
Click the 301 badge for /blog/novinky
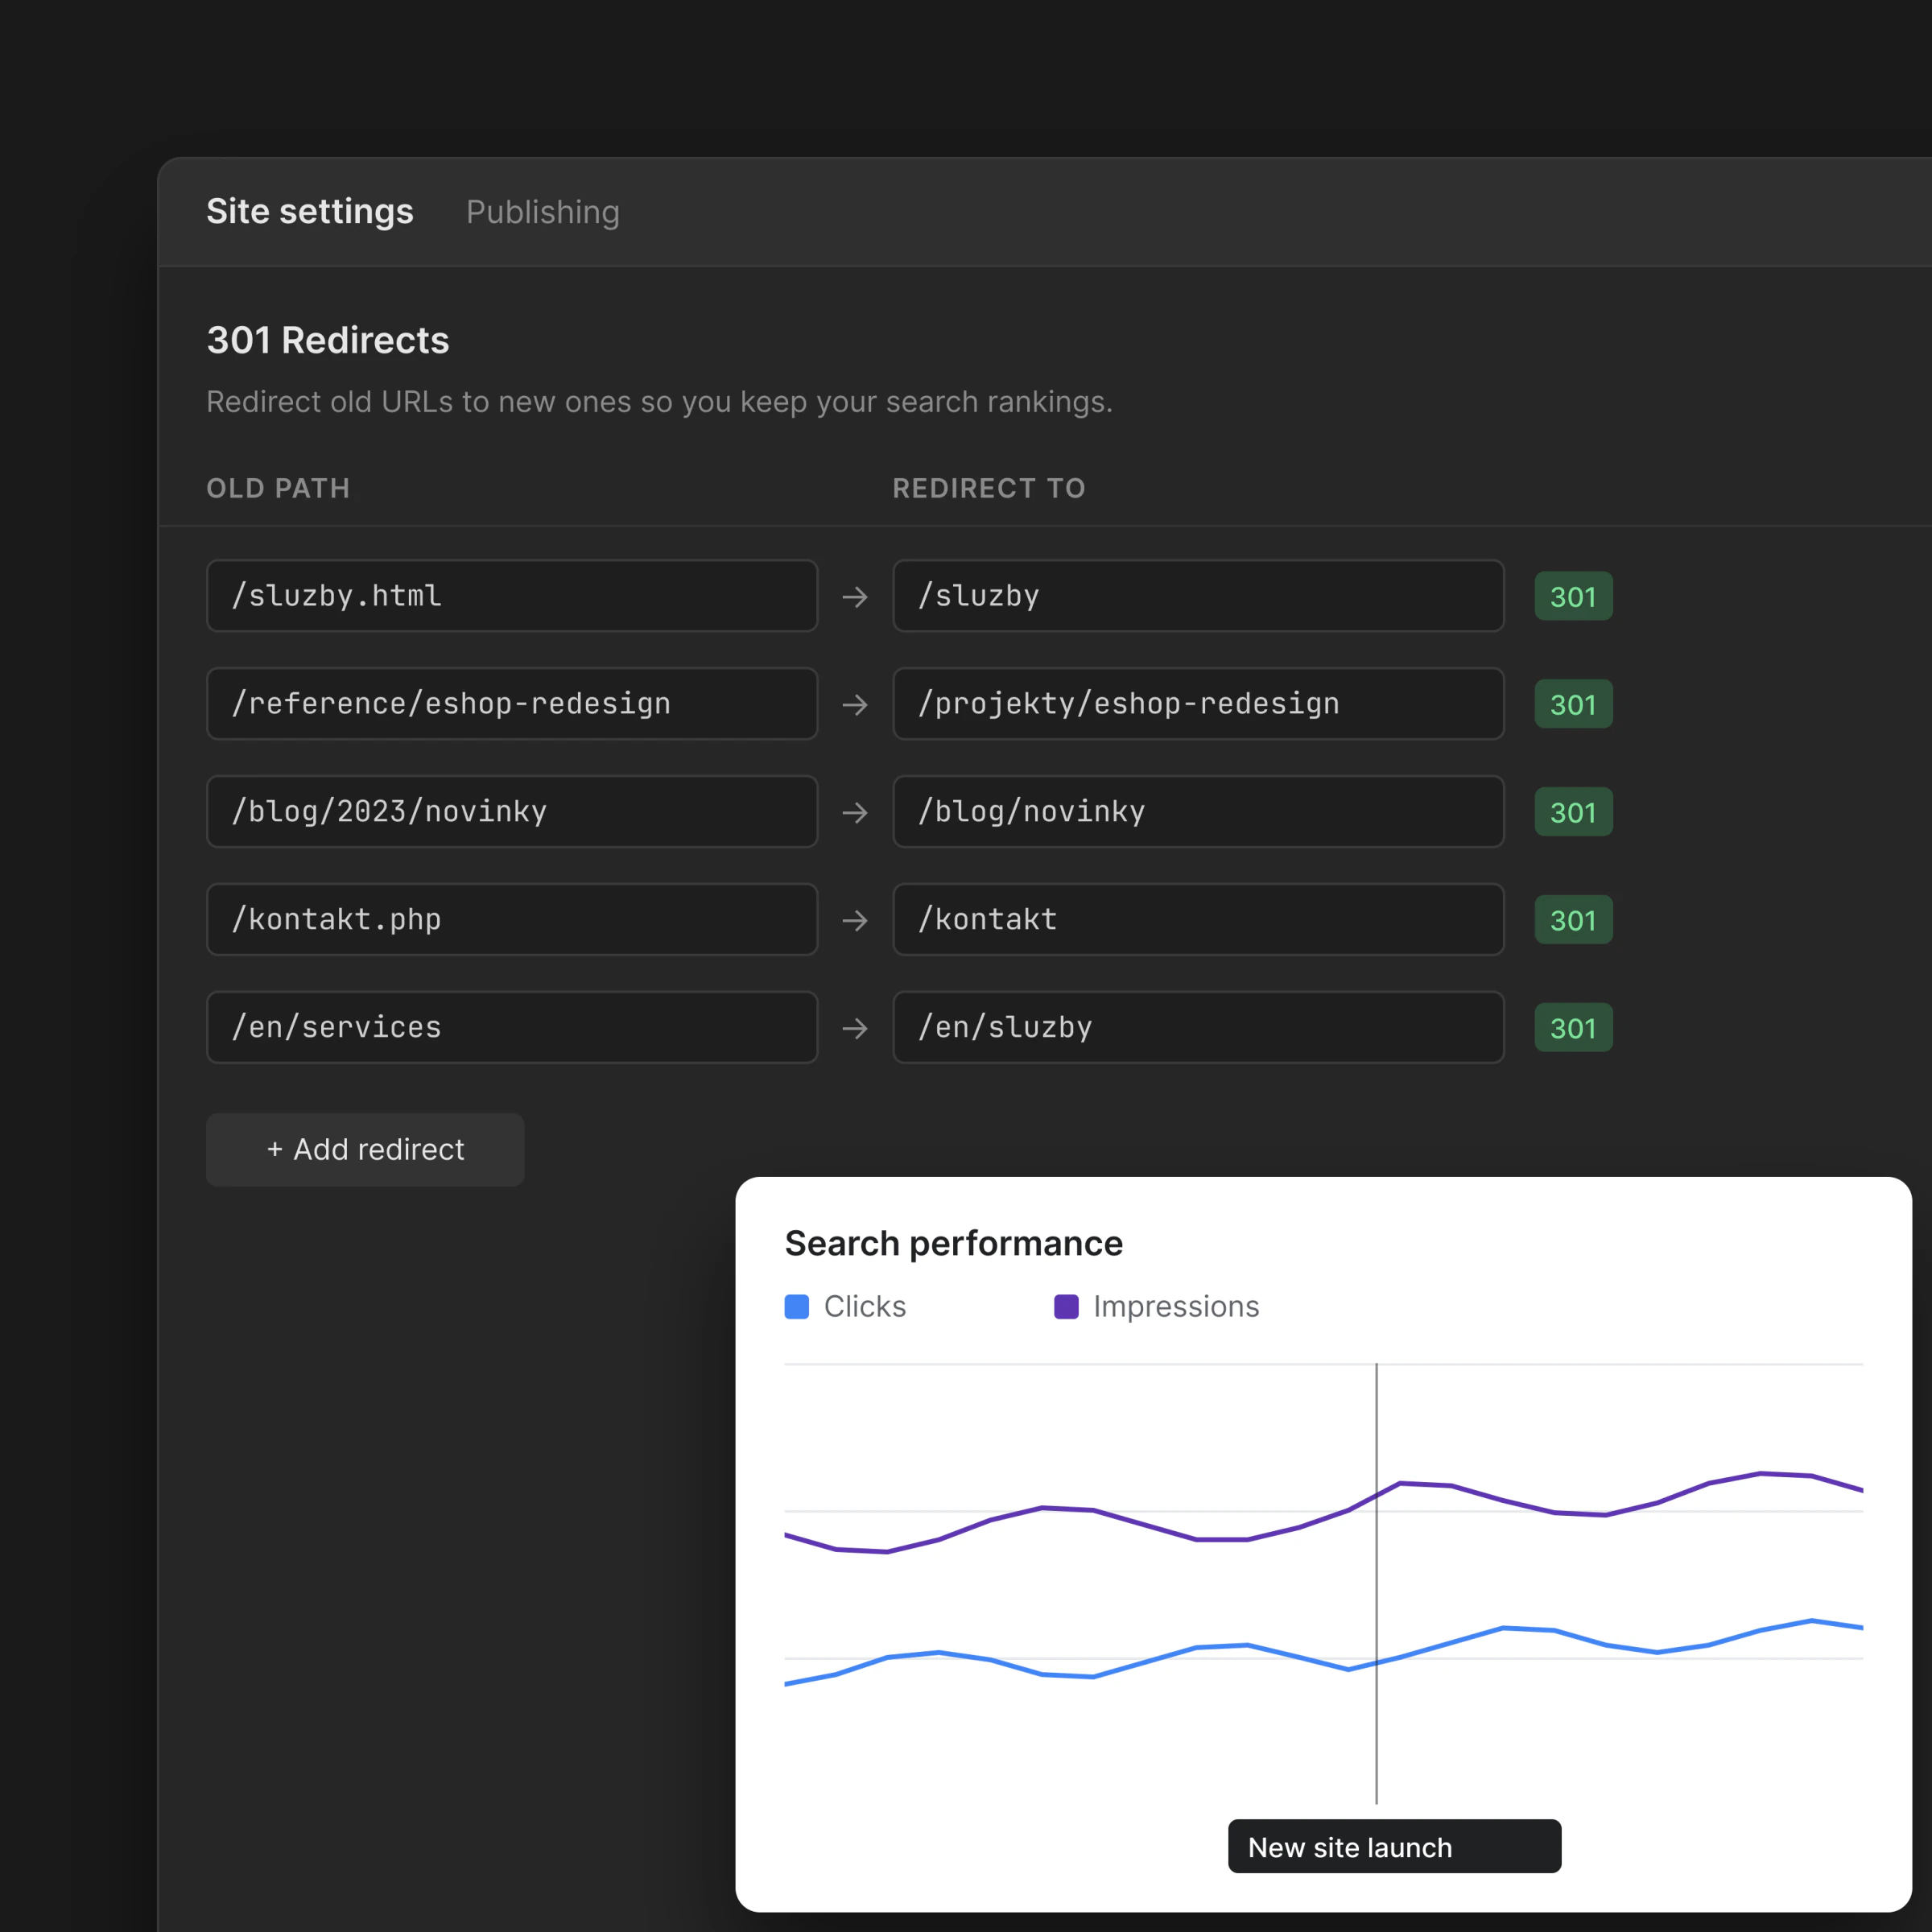(1573, 813)
